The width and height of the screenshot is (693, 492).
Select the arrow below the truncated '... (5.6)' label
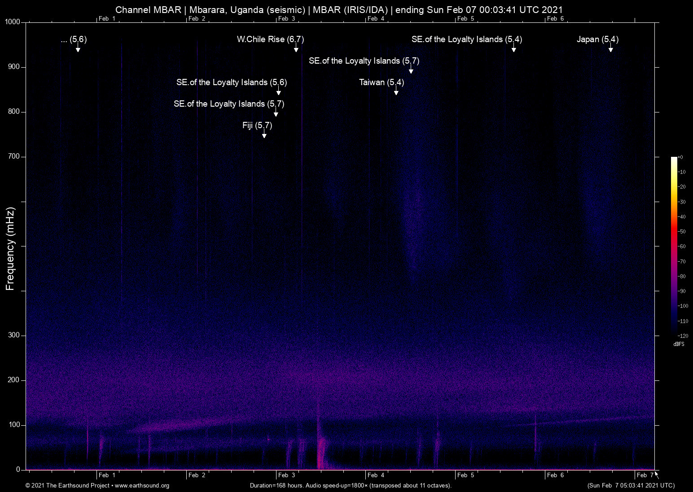click(x=78, y=49)
